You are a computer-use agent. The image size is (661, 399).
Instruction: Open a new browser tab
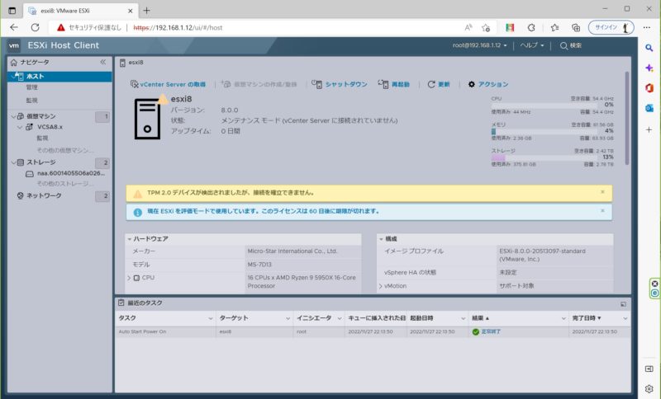coord(146,11)
